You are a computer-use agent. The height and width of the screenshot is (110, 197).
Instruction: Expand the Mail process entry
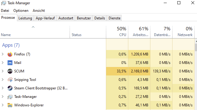point(2,63)
